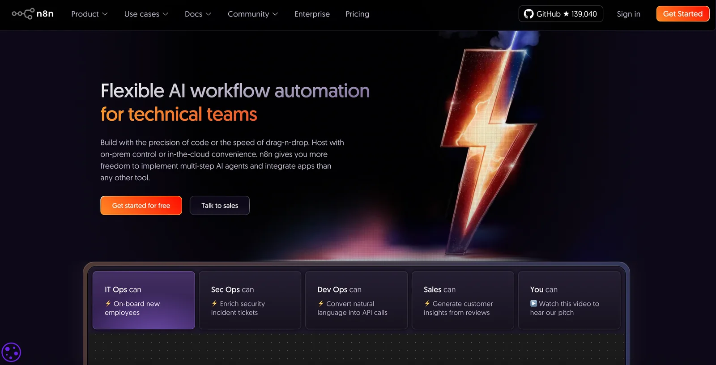Click the lightning icon in IT Ops card
716x365 pixels.
click(x=108, y=303)
